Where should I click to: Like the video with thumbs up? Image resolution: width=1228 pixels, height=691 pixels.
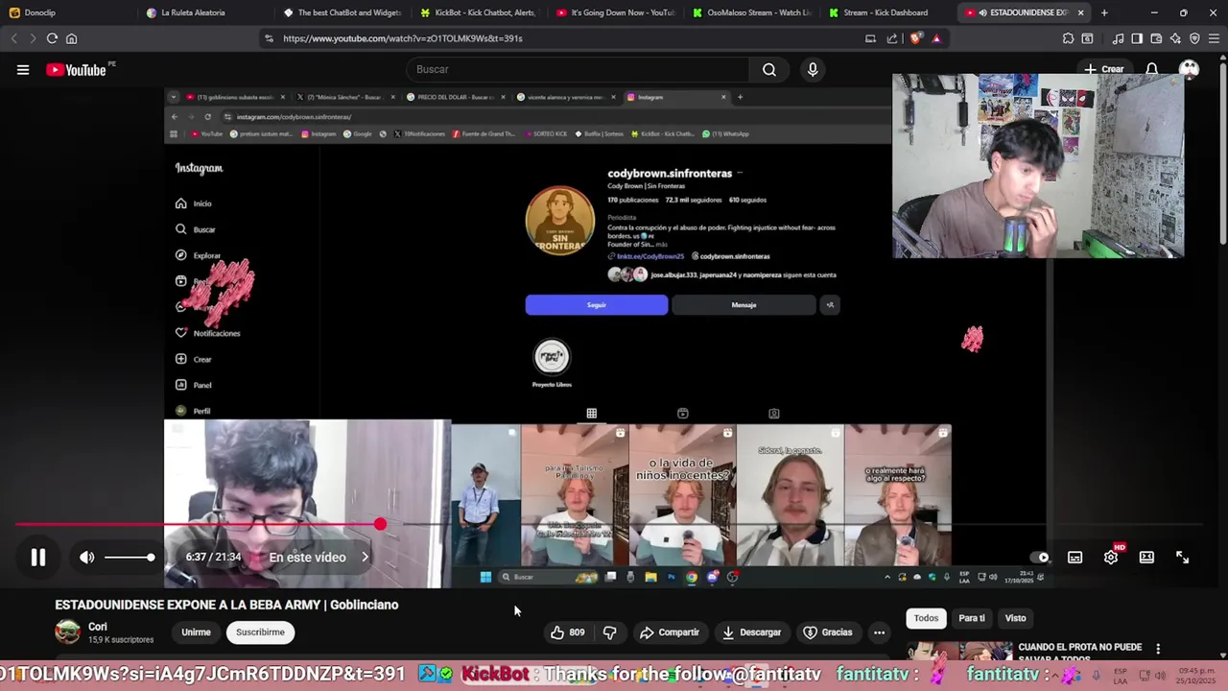point(567,632)
